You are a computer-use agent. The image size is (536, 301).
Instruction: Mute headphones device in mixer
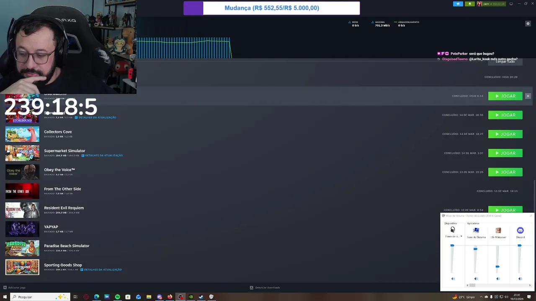point(453,279)
